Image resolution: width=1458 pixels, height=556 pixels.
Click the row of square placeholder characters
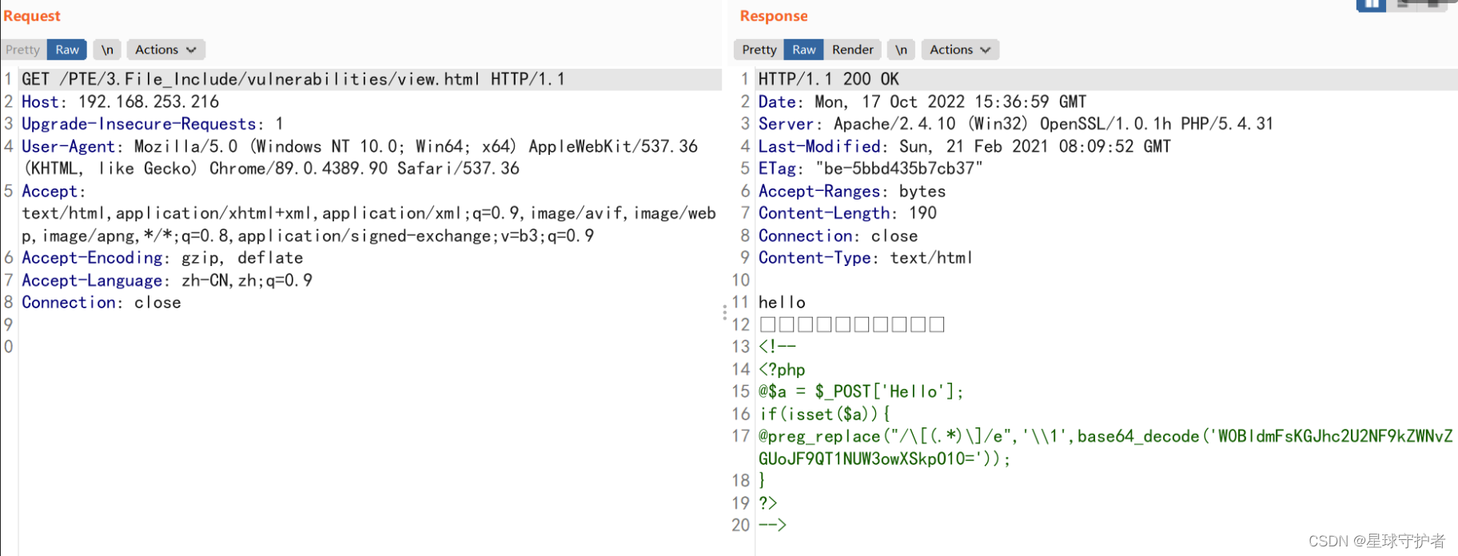(x=852, y=324)
